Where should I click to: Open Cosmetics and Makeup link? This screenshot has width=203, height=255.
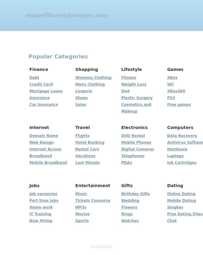pyautogui.click(x=136, y=105)
